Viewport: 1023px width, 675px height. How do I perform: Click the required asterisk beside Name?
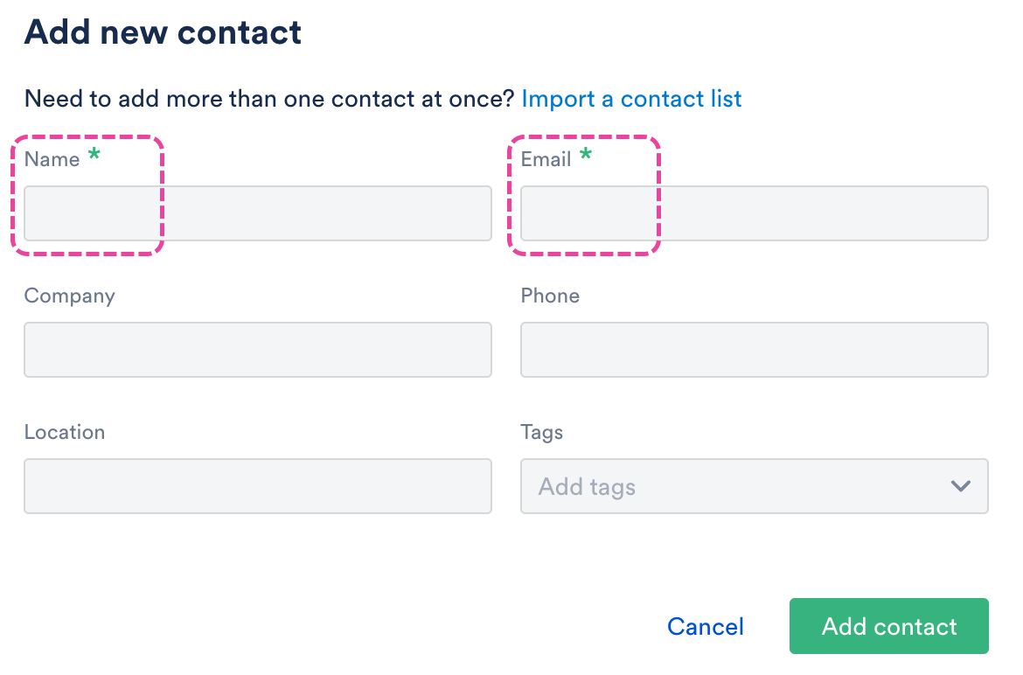point(94,157)
